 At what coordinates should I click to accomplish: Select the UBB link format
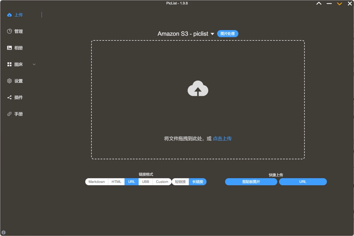point(146,182)
